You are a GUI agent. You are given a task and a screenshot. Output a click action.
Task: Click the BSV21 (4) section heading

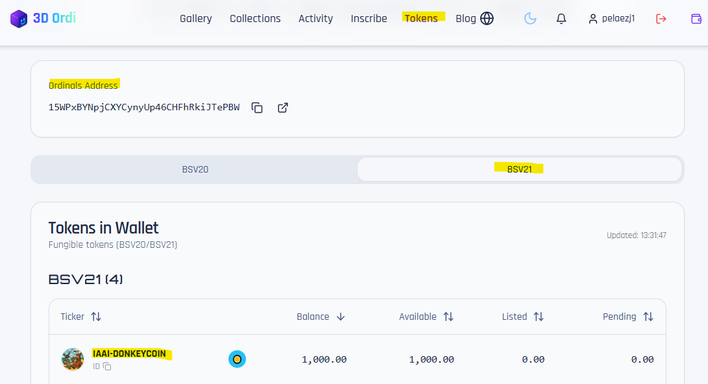coord(86,280)
